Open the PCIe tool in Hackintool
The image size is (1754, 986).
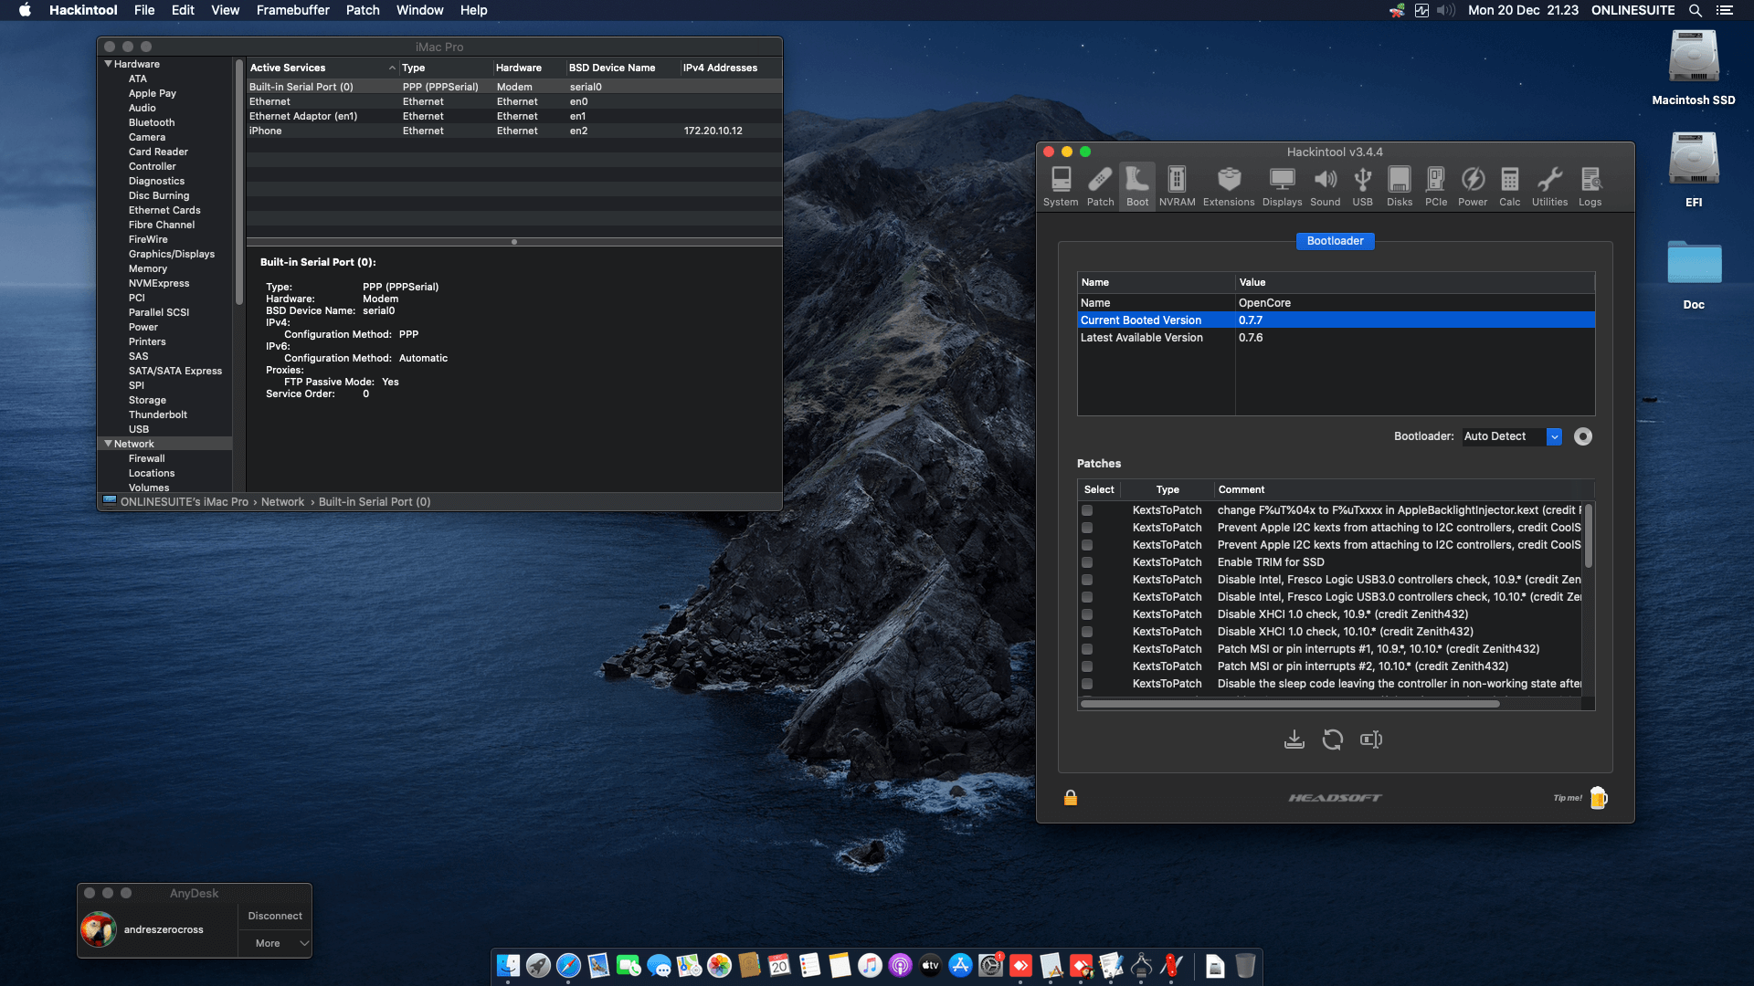[1435, 185]
